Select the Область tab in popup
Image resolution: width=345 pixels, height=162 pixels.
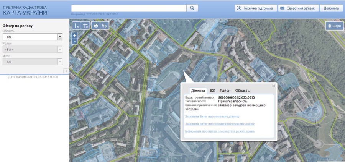tap(242, 91)
